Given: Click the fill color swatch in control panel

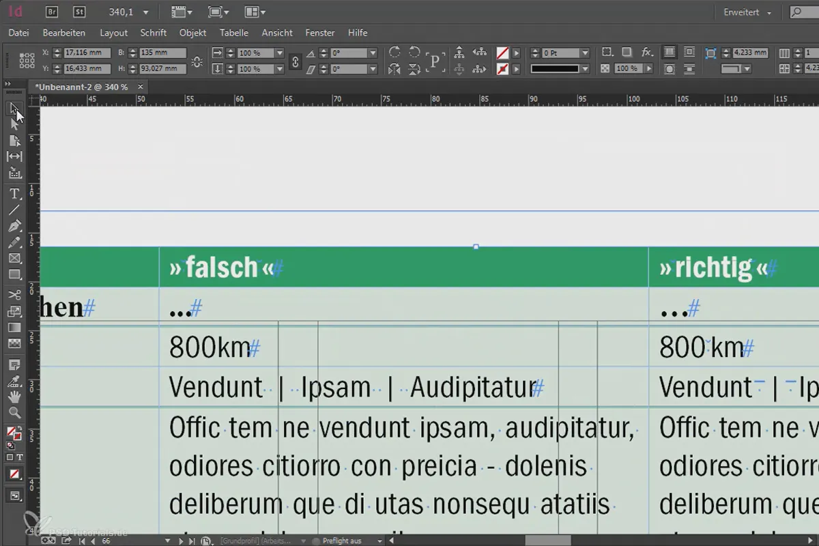Looking at the screenshot, I should 502,53.
